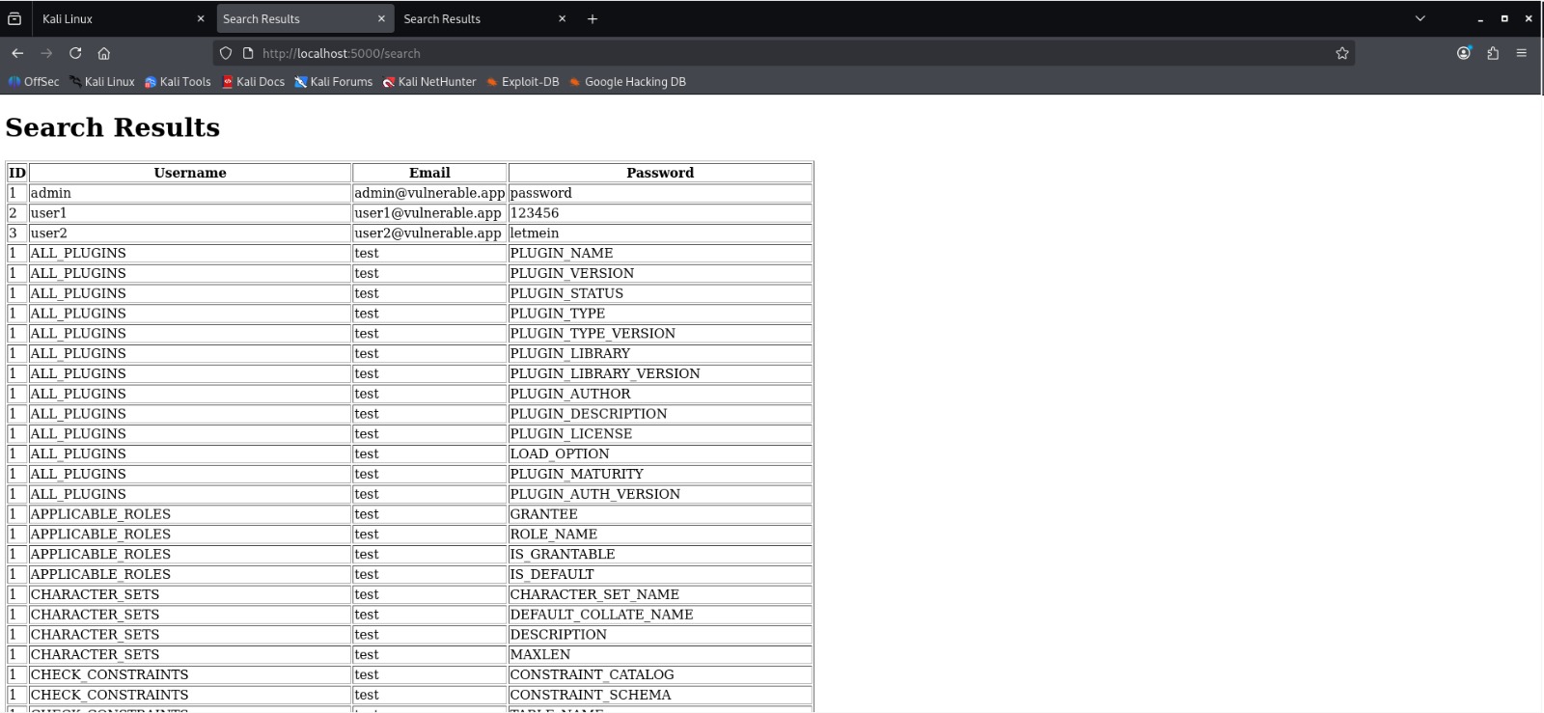The height and width of the screenshot is (713, 1544).
Task: Click the user1@vulnerable.app email cell
Action: tap(429, 213)
